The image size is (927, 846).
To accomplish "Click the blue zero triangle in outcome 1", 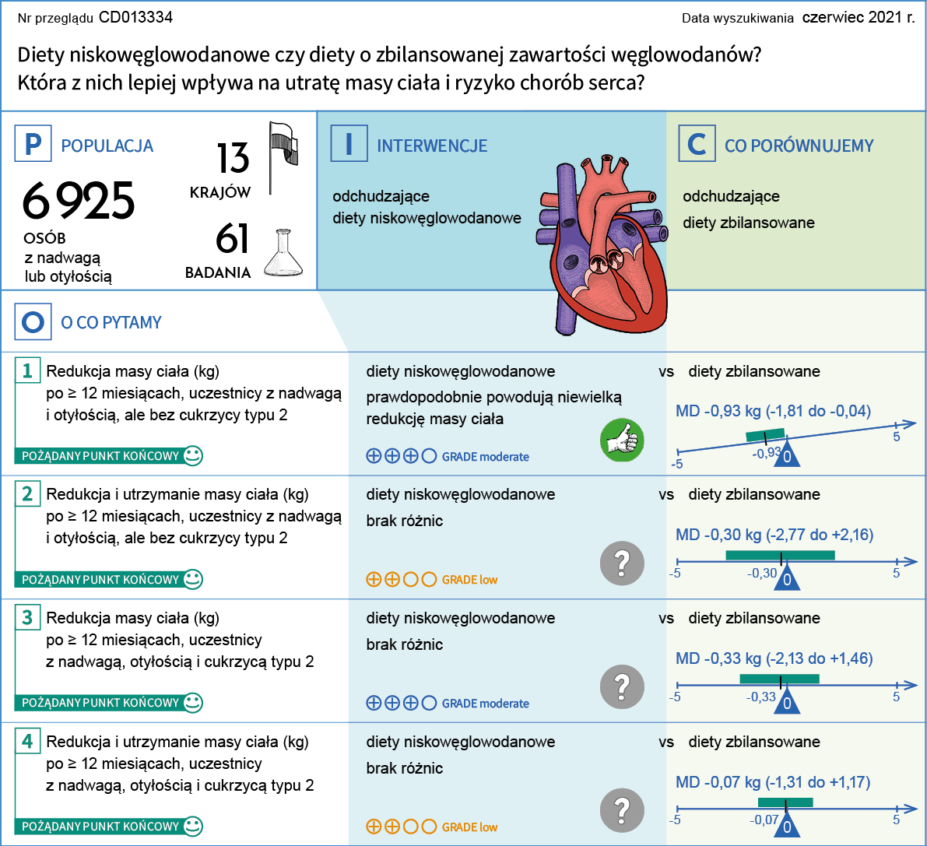I will point(787,455).
